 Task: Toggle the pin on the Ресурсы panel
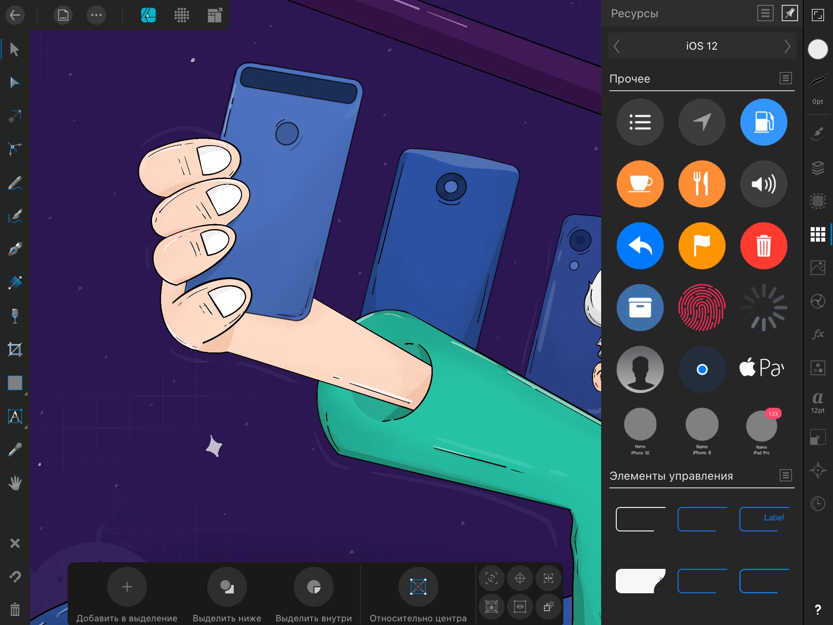coord(789,13)
